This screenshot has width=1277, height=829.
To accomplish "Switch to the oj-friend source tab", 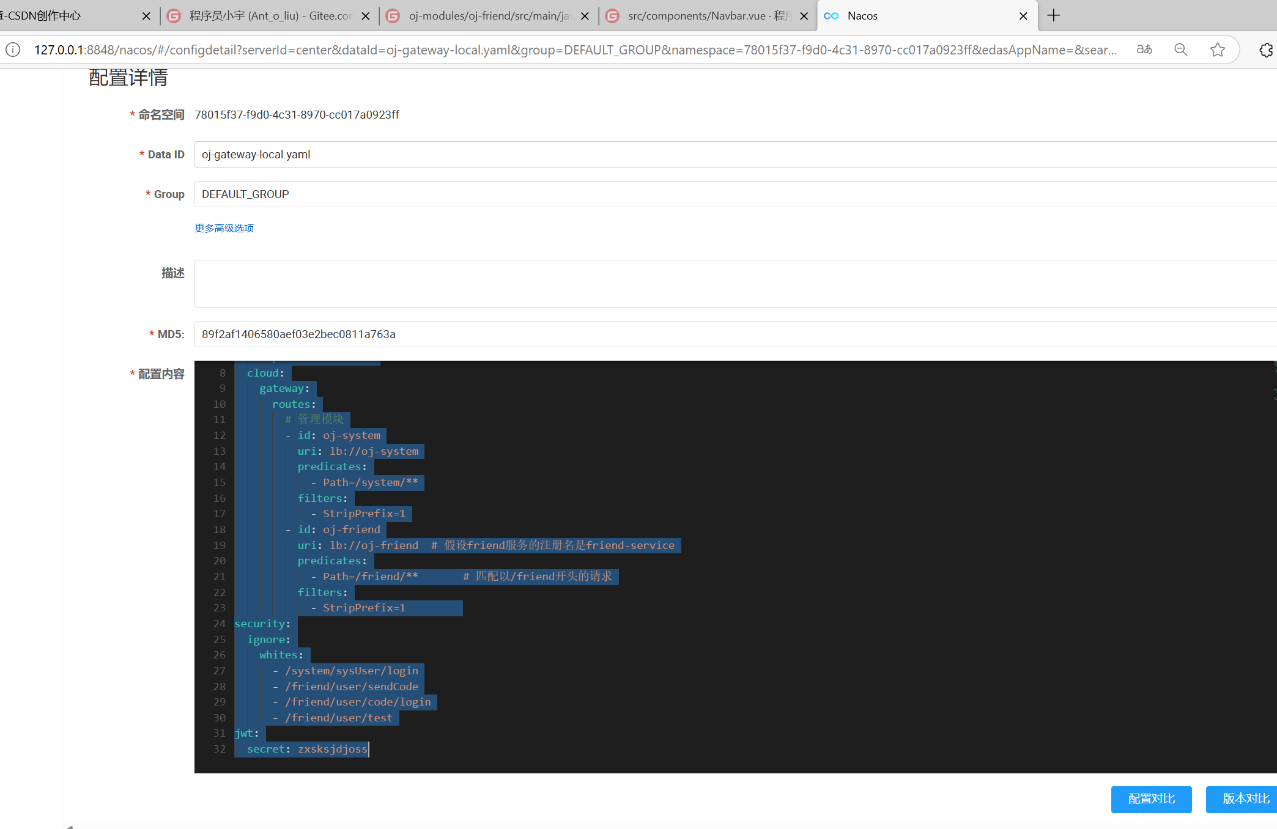I will click(489, 16).
